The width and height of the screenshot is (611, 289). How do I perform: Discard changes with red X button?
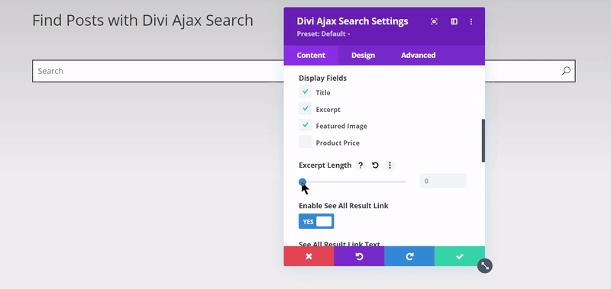[x=309, y=256]
